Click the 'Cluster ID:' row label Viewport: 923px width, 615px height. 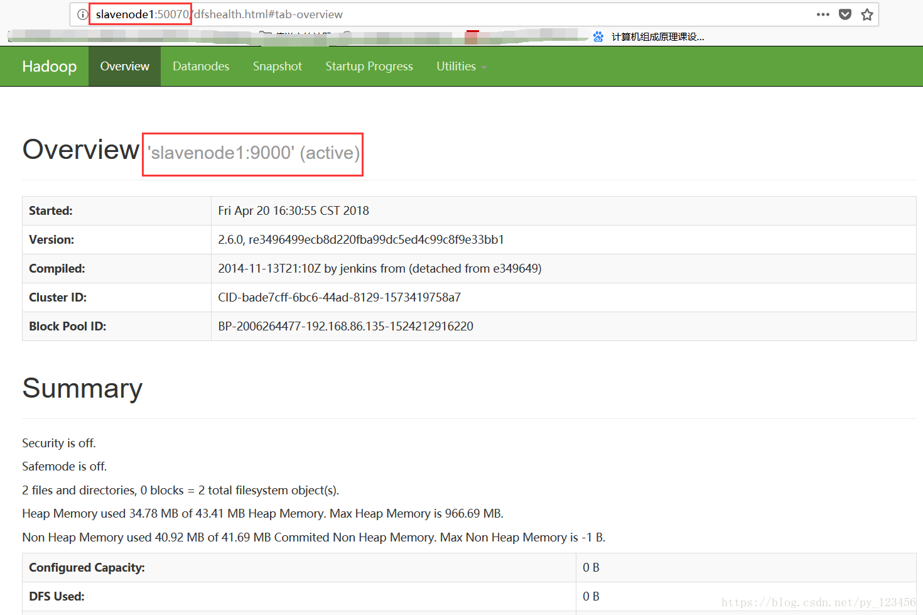point(58,297)
